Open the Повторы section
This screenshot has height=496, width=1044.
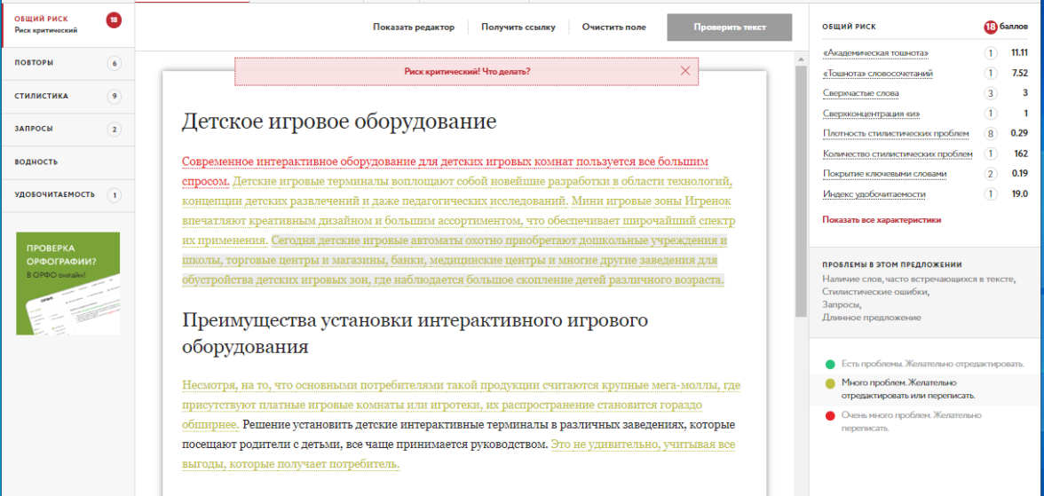[34, 63]
